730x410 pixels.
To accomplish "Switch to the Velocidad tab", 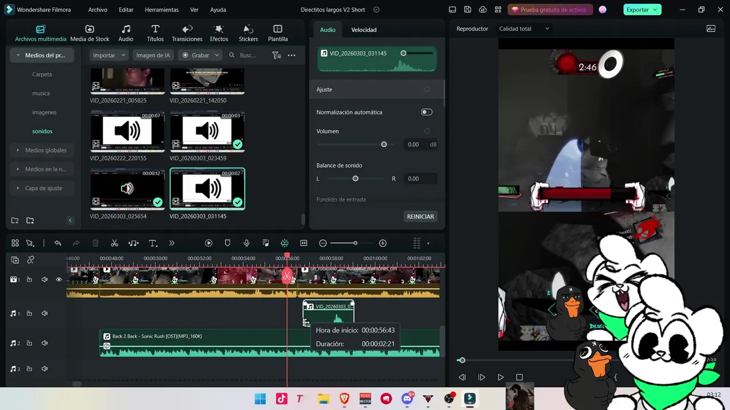I will point(364,30).
